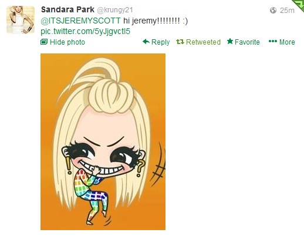Click the globe icon beside 25m
The image size is (304, 236).
(273, 10)
